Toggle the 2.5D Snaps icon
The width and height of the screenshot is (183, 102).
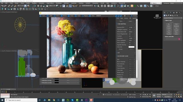pos(67,6)
